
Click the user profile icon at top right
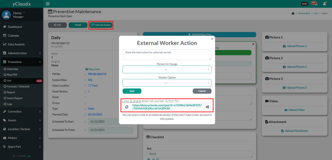324,4
